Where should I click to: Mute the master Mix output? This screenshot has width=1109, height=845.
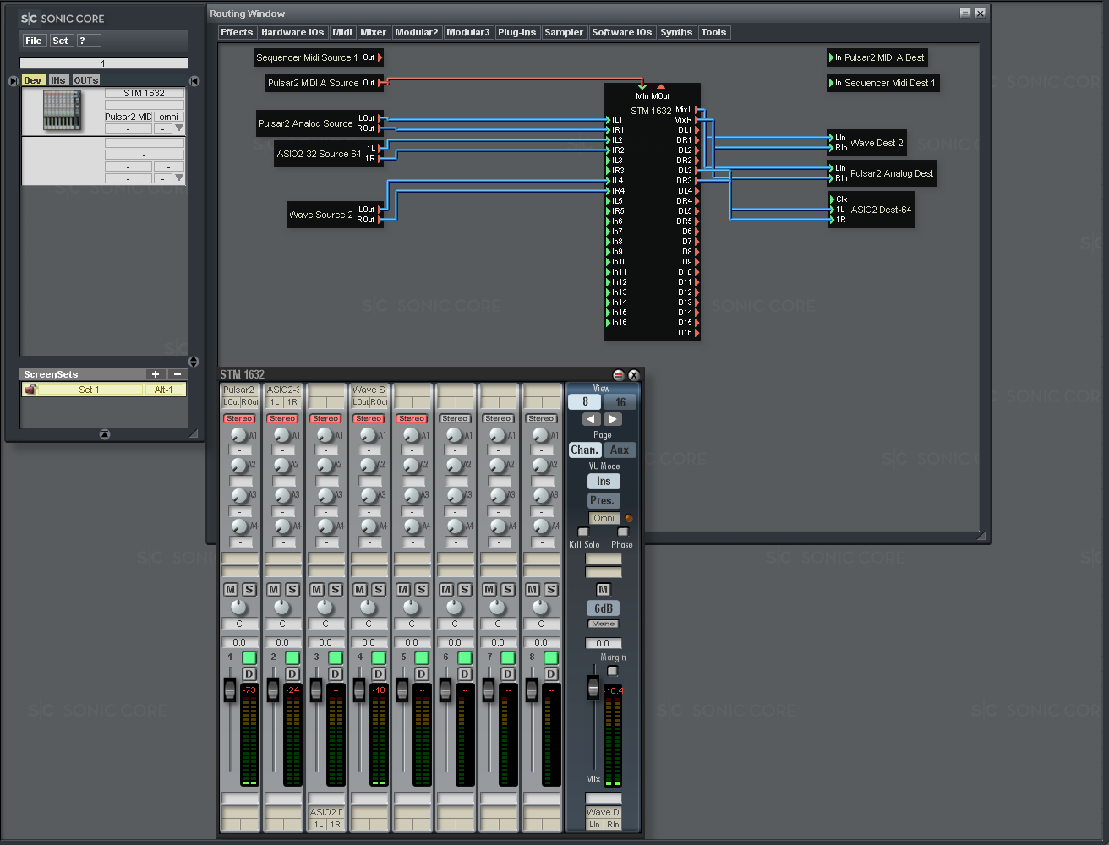coord(603,589)
